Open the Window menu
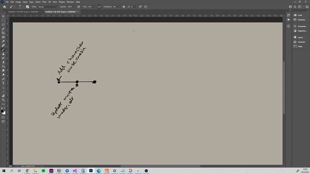 point(70,2)
